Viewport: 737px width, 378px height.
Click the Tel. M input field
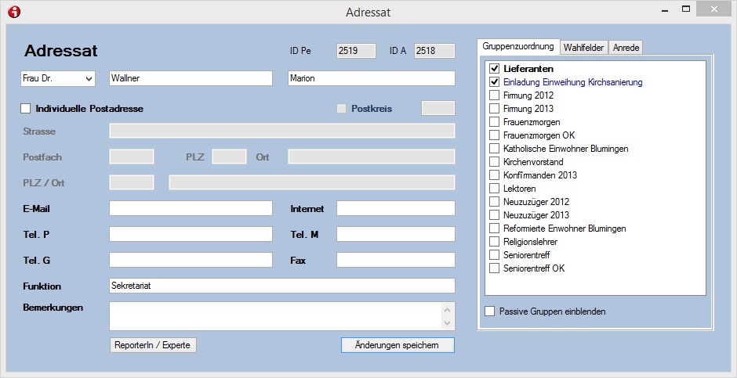(395, 235)
